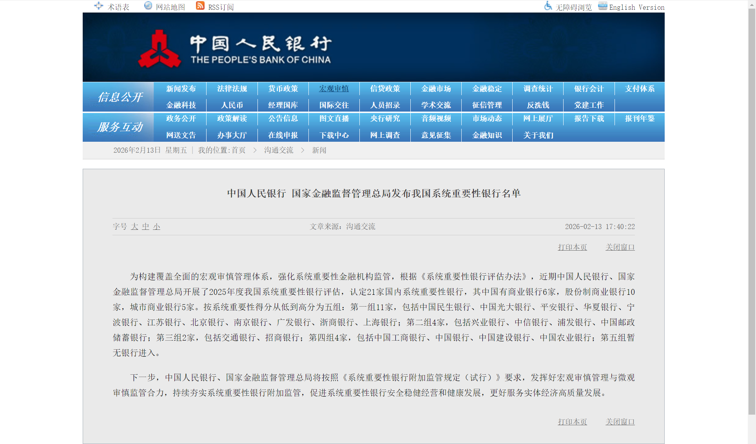Set font size to large (大)
Viewport: 756px width, 444px height.
[x=134, y=227]
